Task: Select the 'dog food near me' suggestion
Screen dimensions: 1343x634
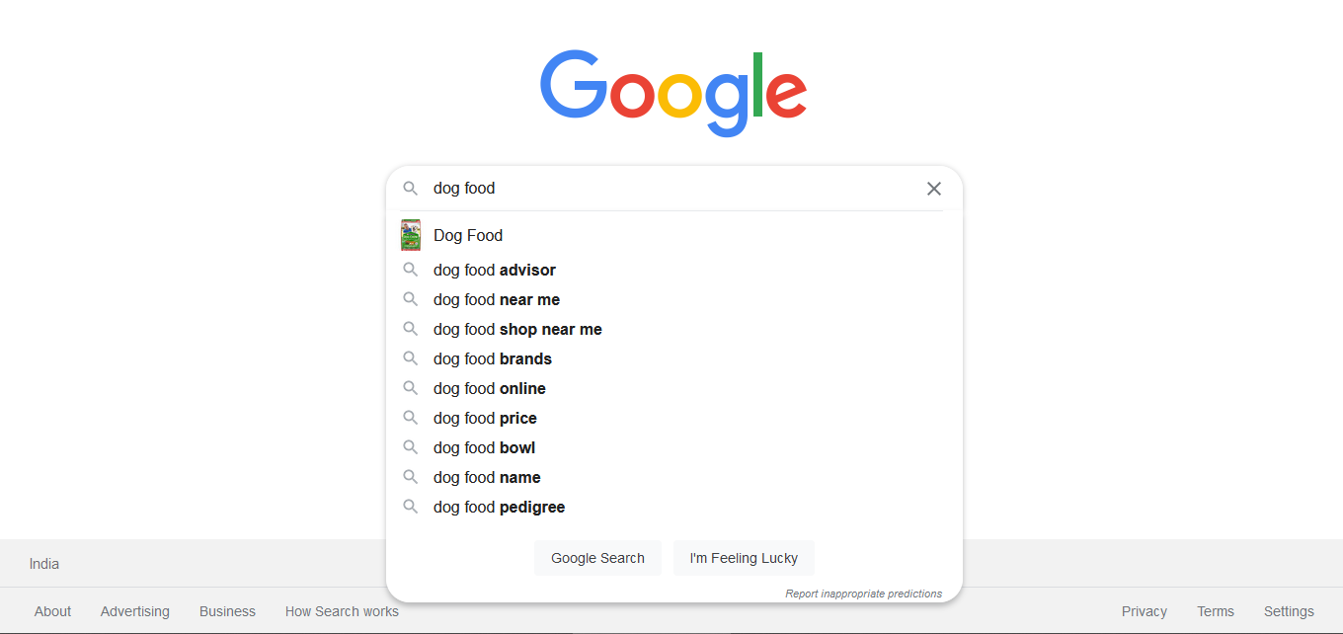Action: click(497, 299)
